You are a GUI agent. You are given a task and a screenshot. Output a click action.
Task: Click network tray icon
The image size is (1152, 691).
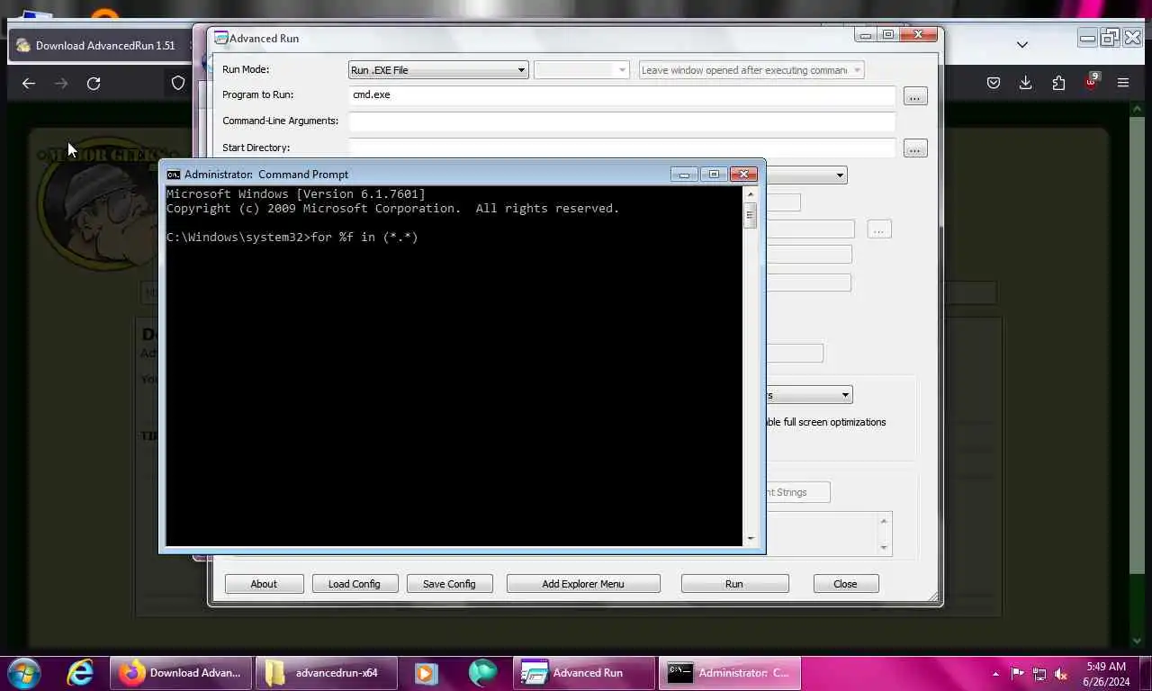1039,674
